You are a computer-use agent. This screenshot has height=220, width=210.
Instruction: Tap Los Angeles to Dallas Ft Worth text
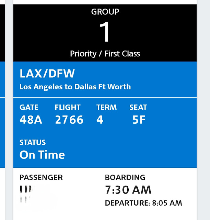point(75,87)
